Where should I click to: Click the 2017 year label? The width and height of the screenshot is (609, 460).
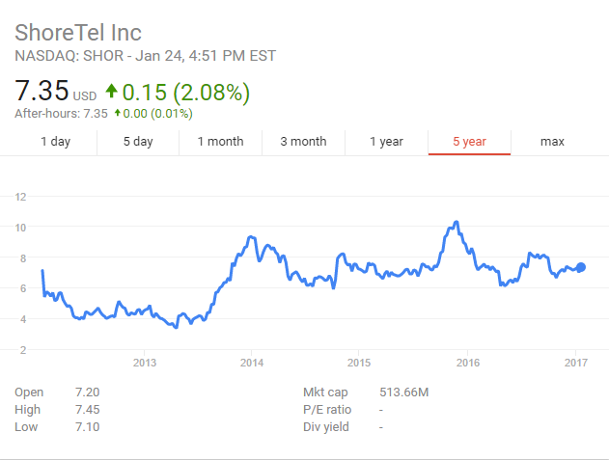point(575,363)
